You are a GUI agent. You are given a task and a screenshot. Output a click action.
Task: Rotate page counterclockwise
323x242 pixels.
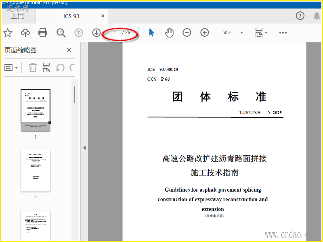[x=60, y=67]
